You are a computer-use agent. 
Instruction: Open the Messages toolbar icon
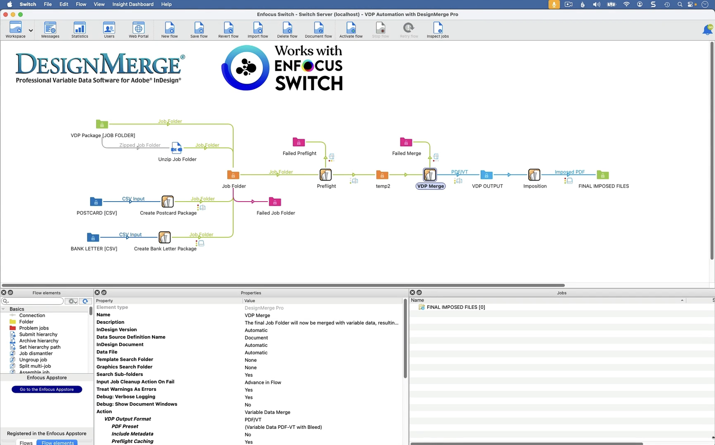tap(50, 30)
